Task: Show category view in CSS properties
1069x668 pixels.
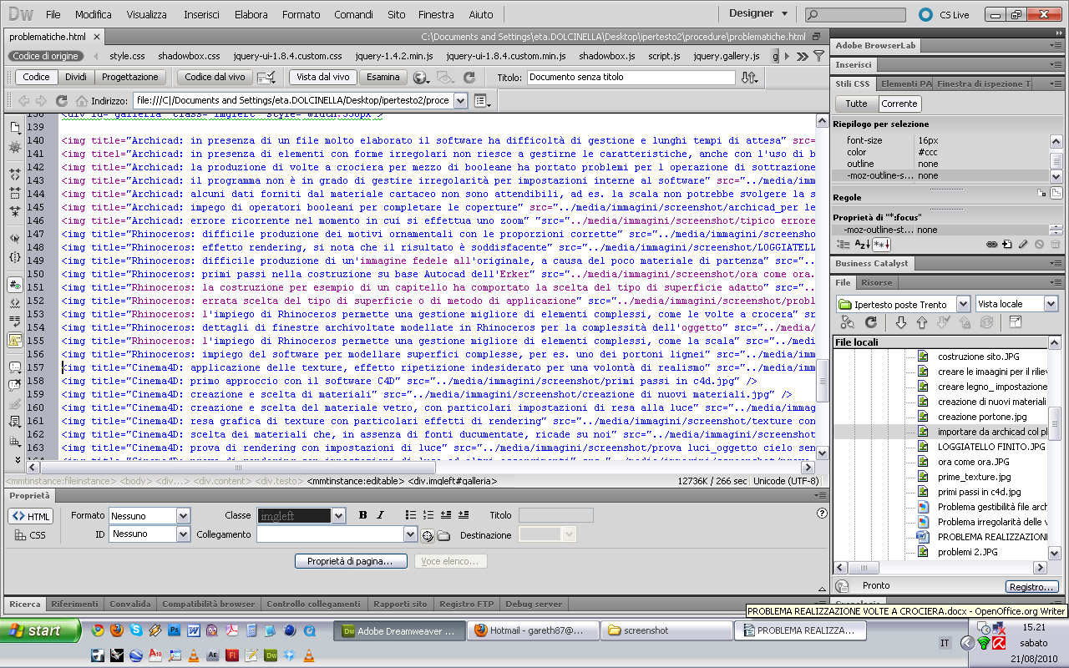Action: click(x=844, y=244)
